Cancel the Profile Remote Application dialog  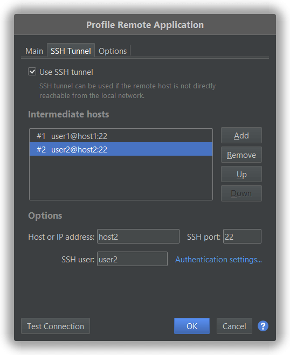click(x=234, y=326)
